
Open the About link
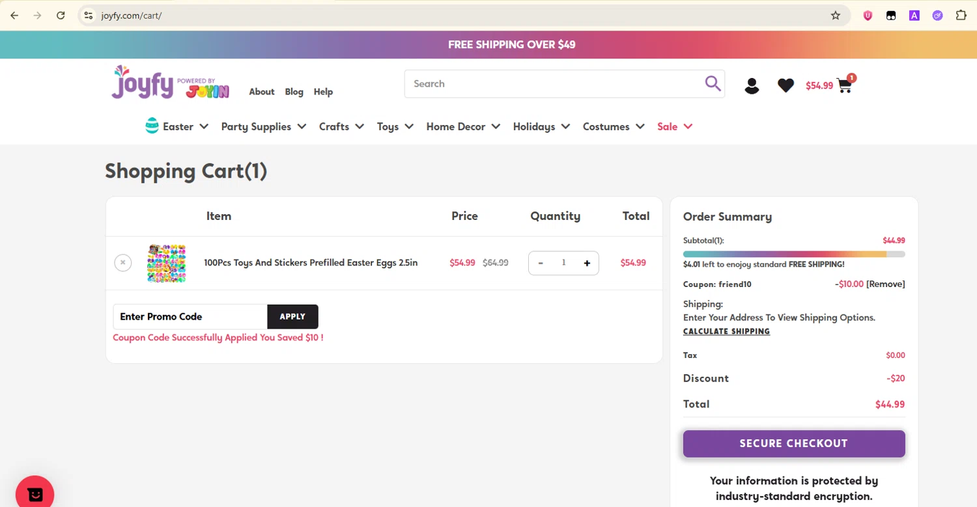[262, 92]
